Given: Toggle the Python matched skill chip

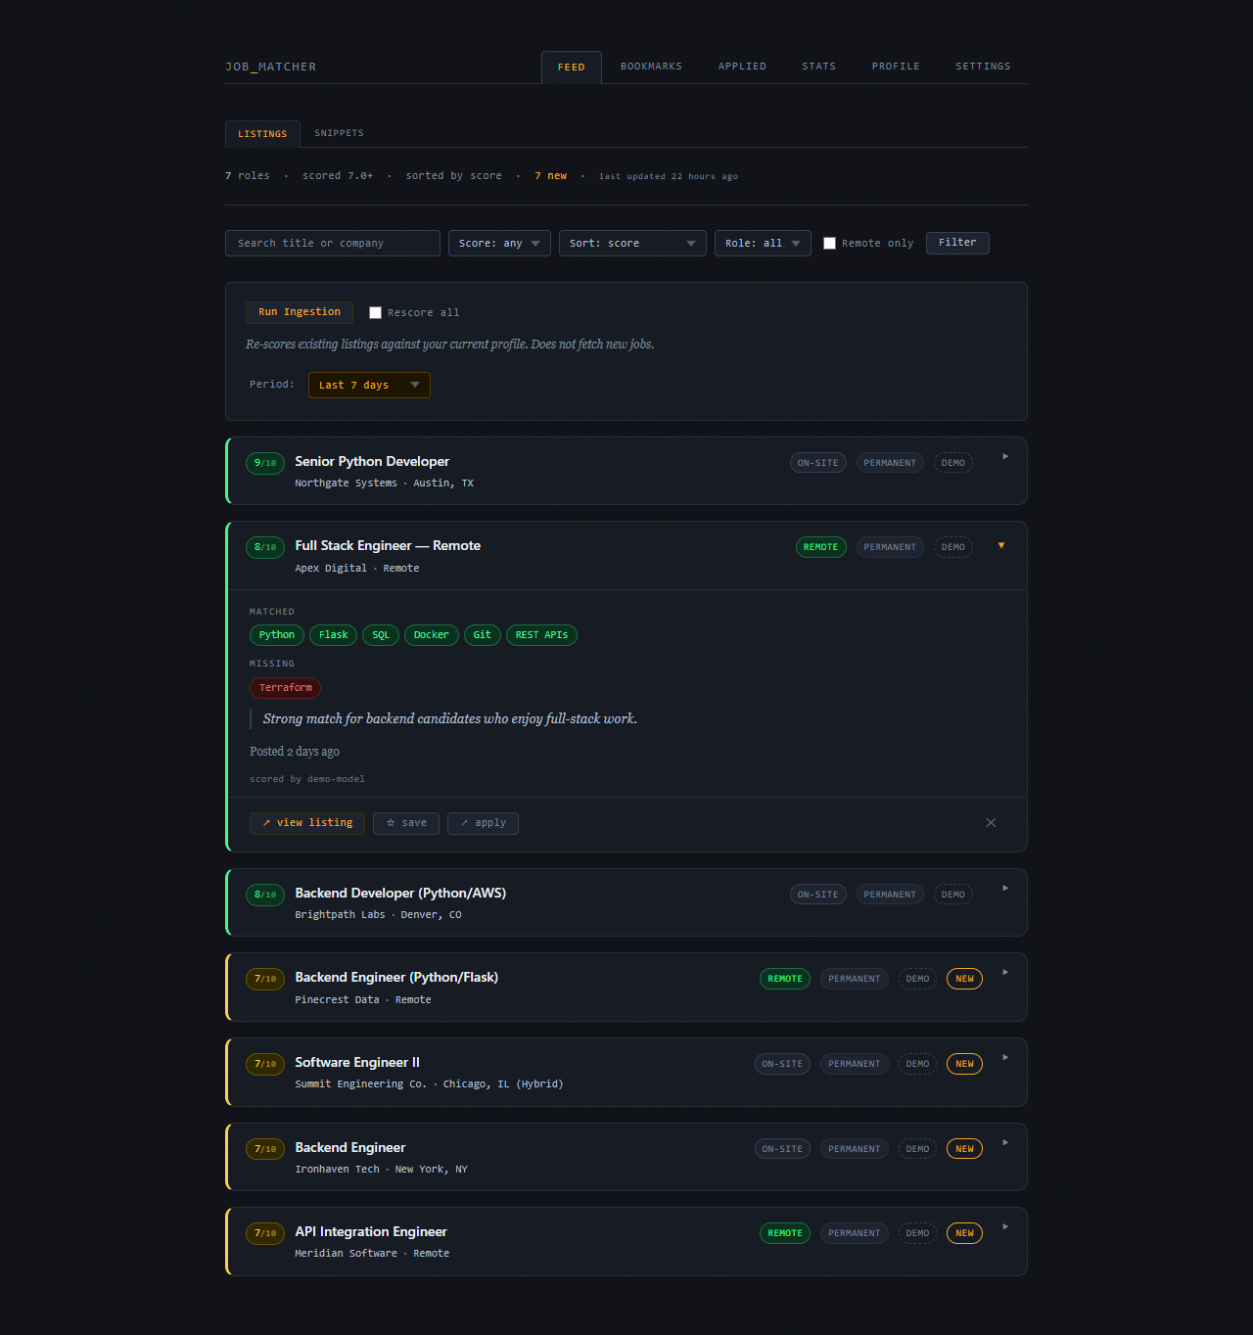Looking at the screenshot, I should 276,635.
